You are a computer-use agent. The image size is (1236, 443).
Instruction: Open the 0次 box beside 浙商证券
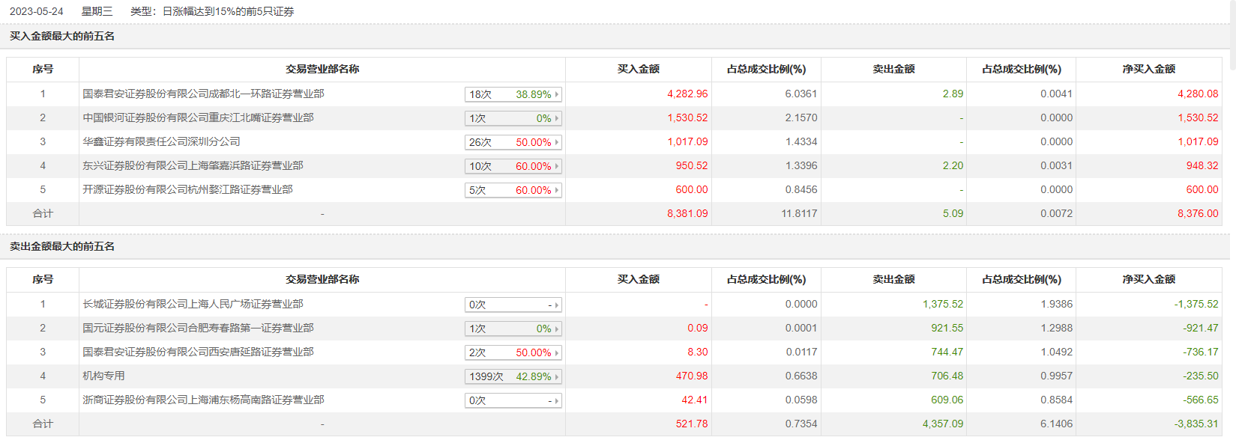(513, 400)
